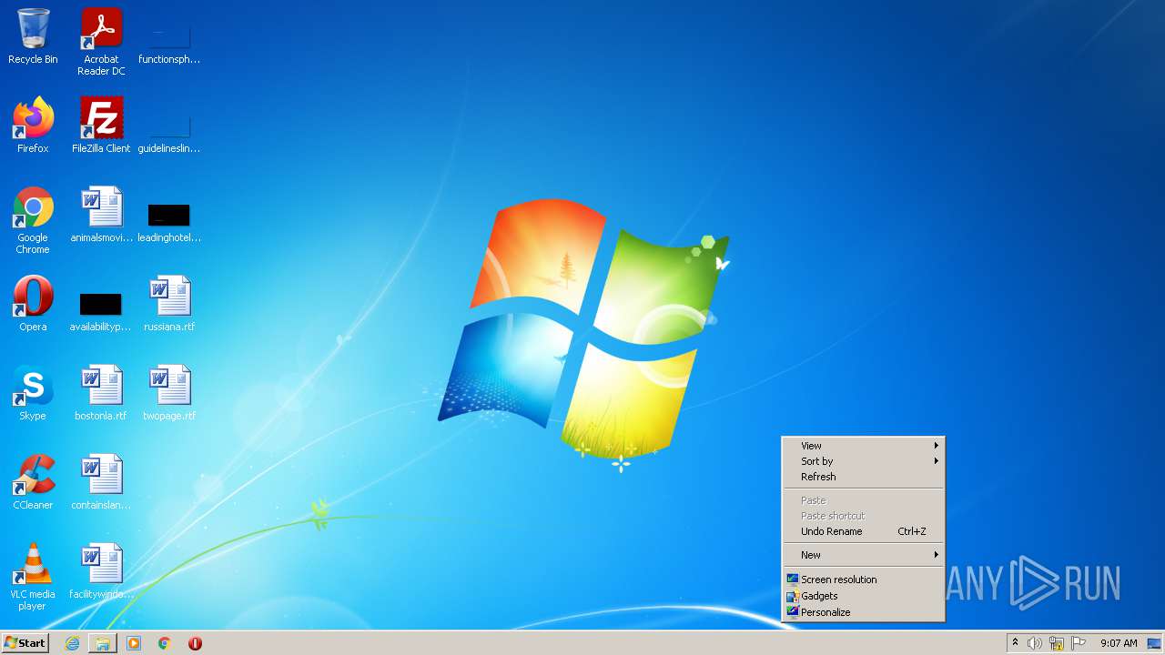Open Screen resolution settings

pyautogui.click(x=863, y=579)
